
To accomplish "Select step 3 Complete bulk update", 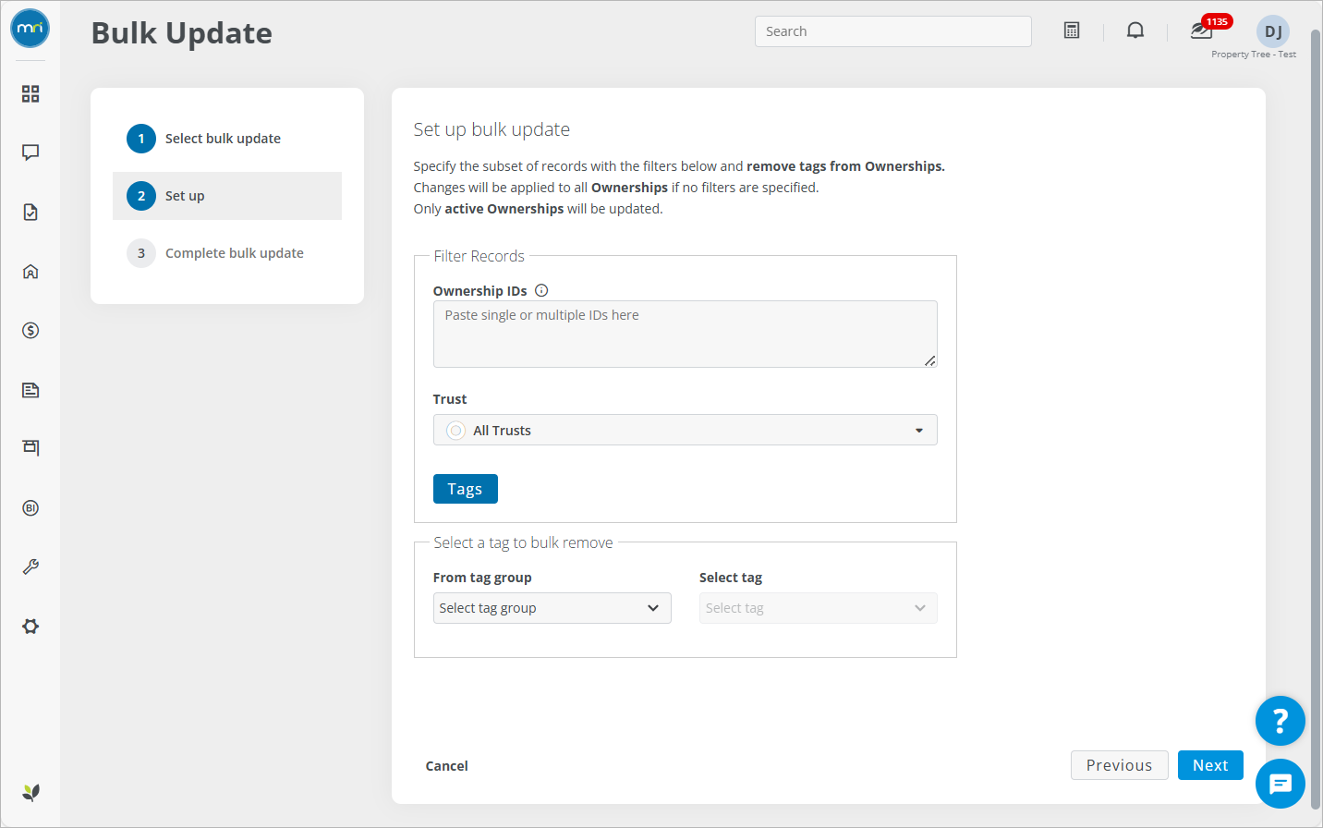I will (x=227, y=253).
